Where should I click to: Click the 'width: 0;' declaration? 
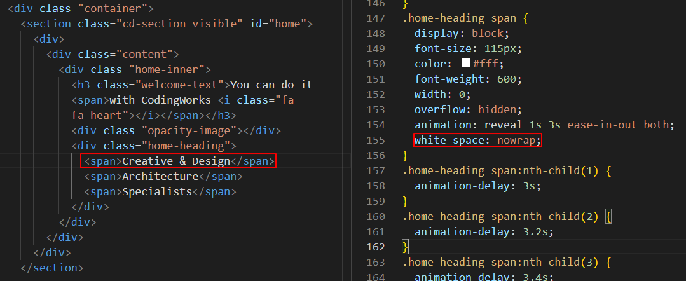[x=443, y=94]
